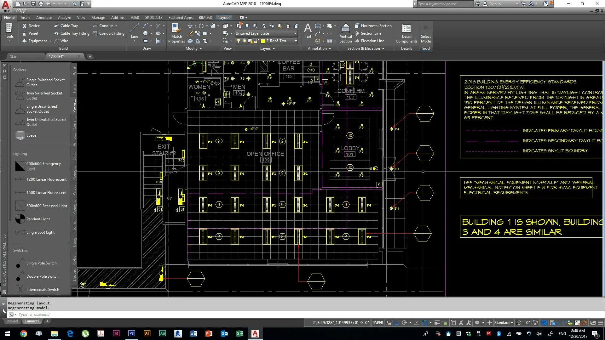Click the Section Line button
The width and height of the screenshot is (605, 340).
368,33
